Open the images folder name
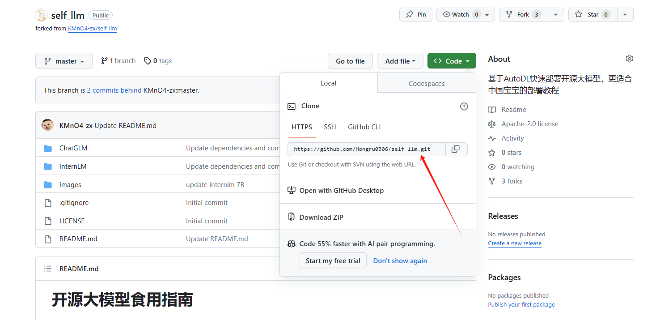The width and height of the screenshot is (660, 320). point(70,185)
